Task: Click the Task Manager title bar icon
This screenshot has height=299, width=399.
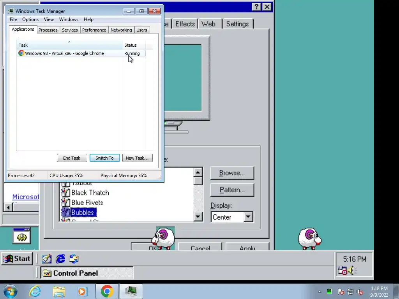Action: click(11, 11)
